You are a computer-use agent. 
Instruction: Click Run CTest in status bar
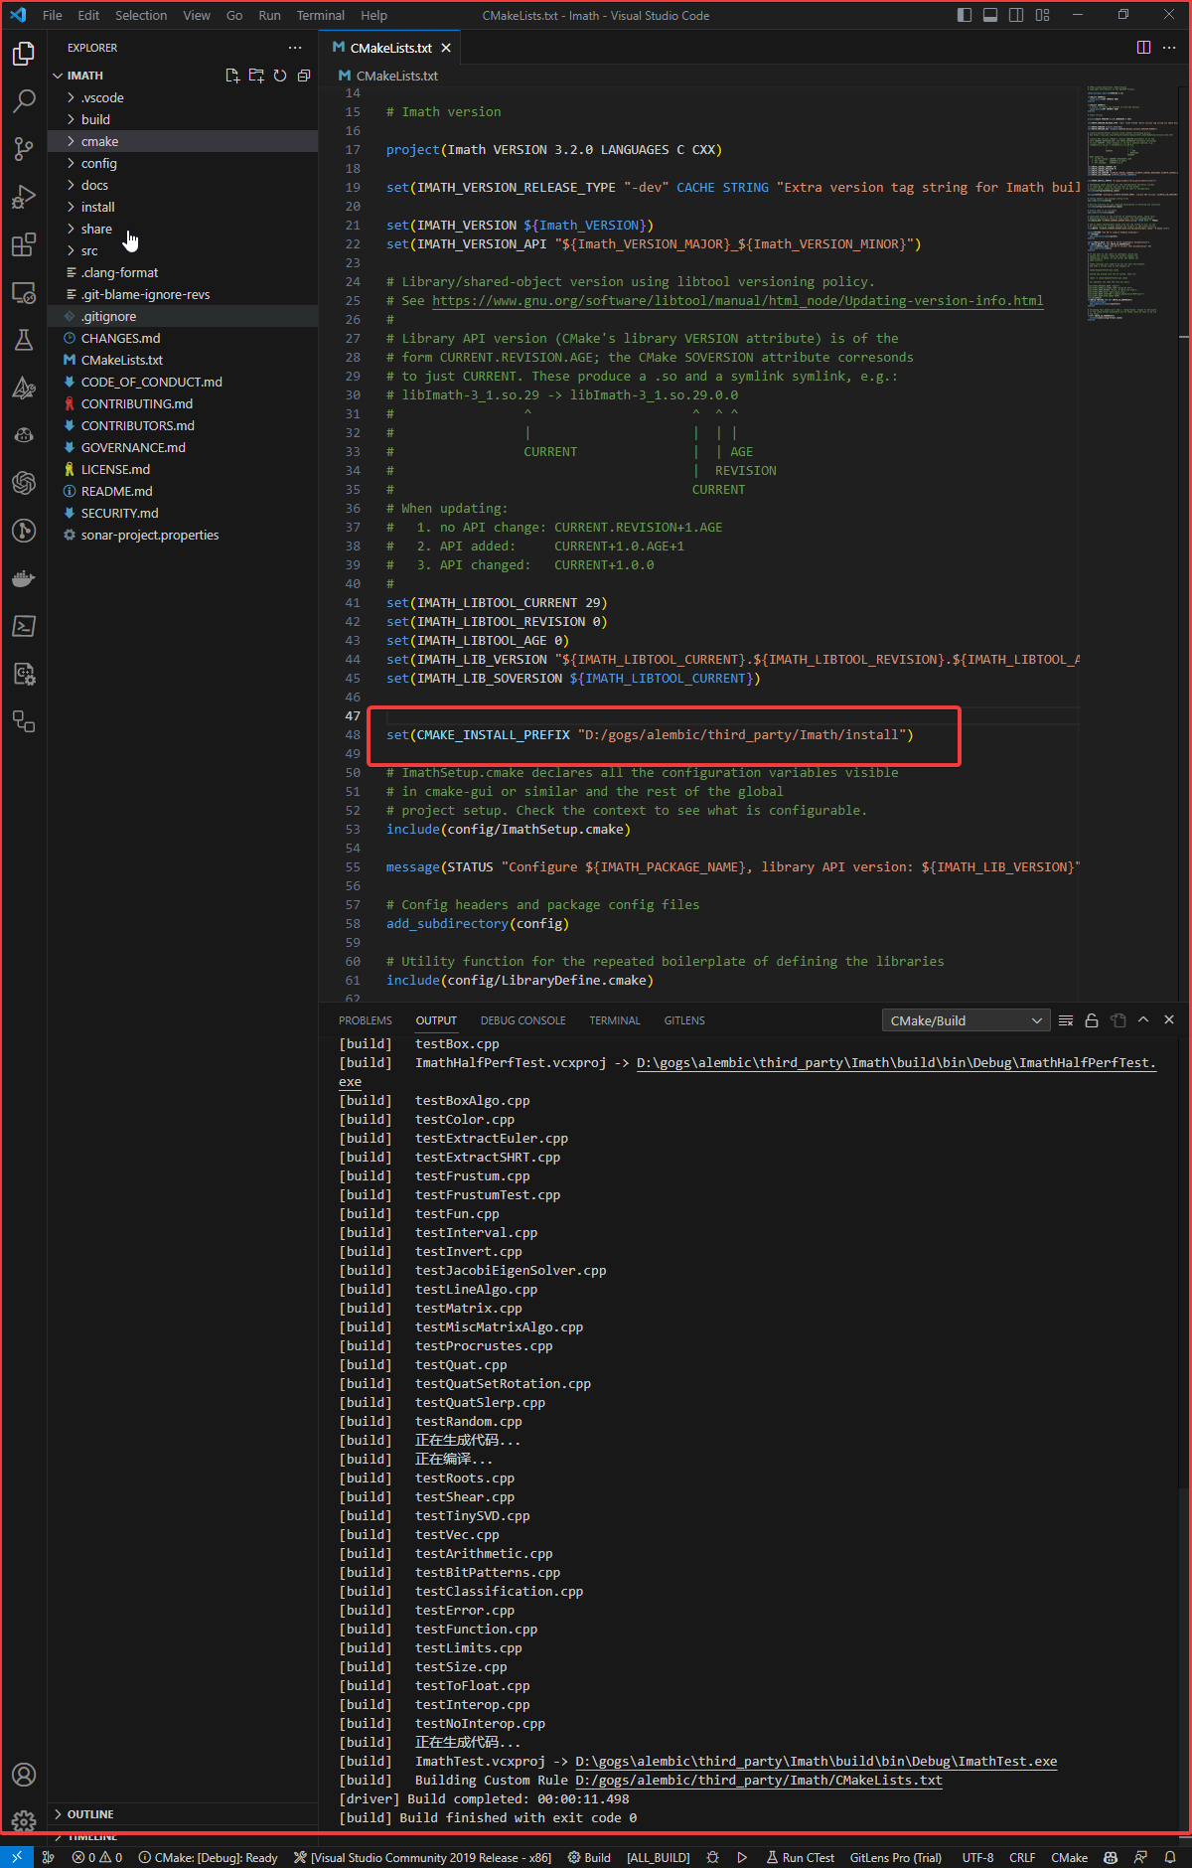(x=800, y=1857)
